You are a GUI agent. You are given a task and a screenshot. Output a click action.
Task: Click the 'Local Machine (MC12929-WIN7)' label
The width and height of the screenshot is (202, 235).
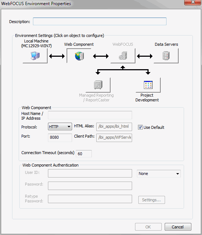coord(36,43)
